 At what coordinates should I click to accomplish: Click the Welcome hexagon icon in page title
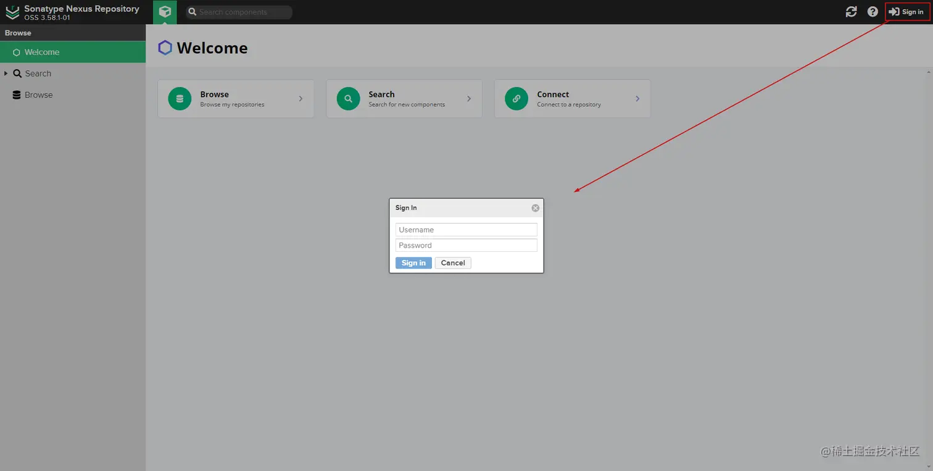coord(165,48)
